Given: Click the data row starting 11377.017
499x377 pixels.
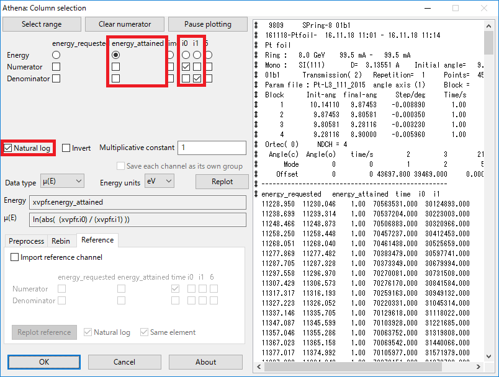Looking at the screenshot, I should tap(366, 353).
